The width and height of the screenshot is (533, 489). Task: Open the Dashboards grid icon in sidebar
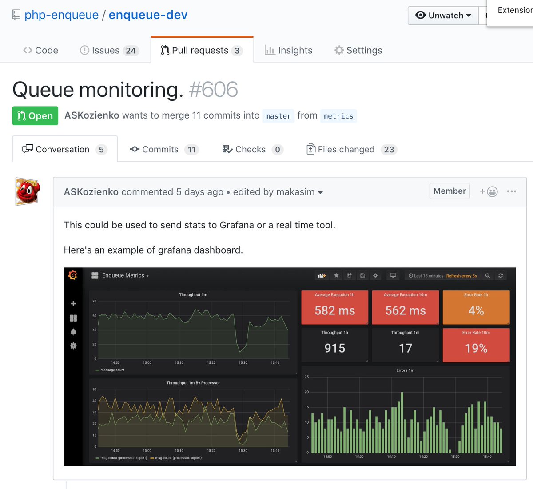[73, 318]
